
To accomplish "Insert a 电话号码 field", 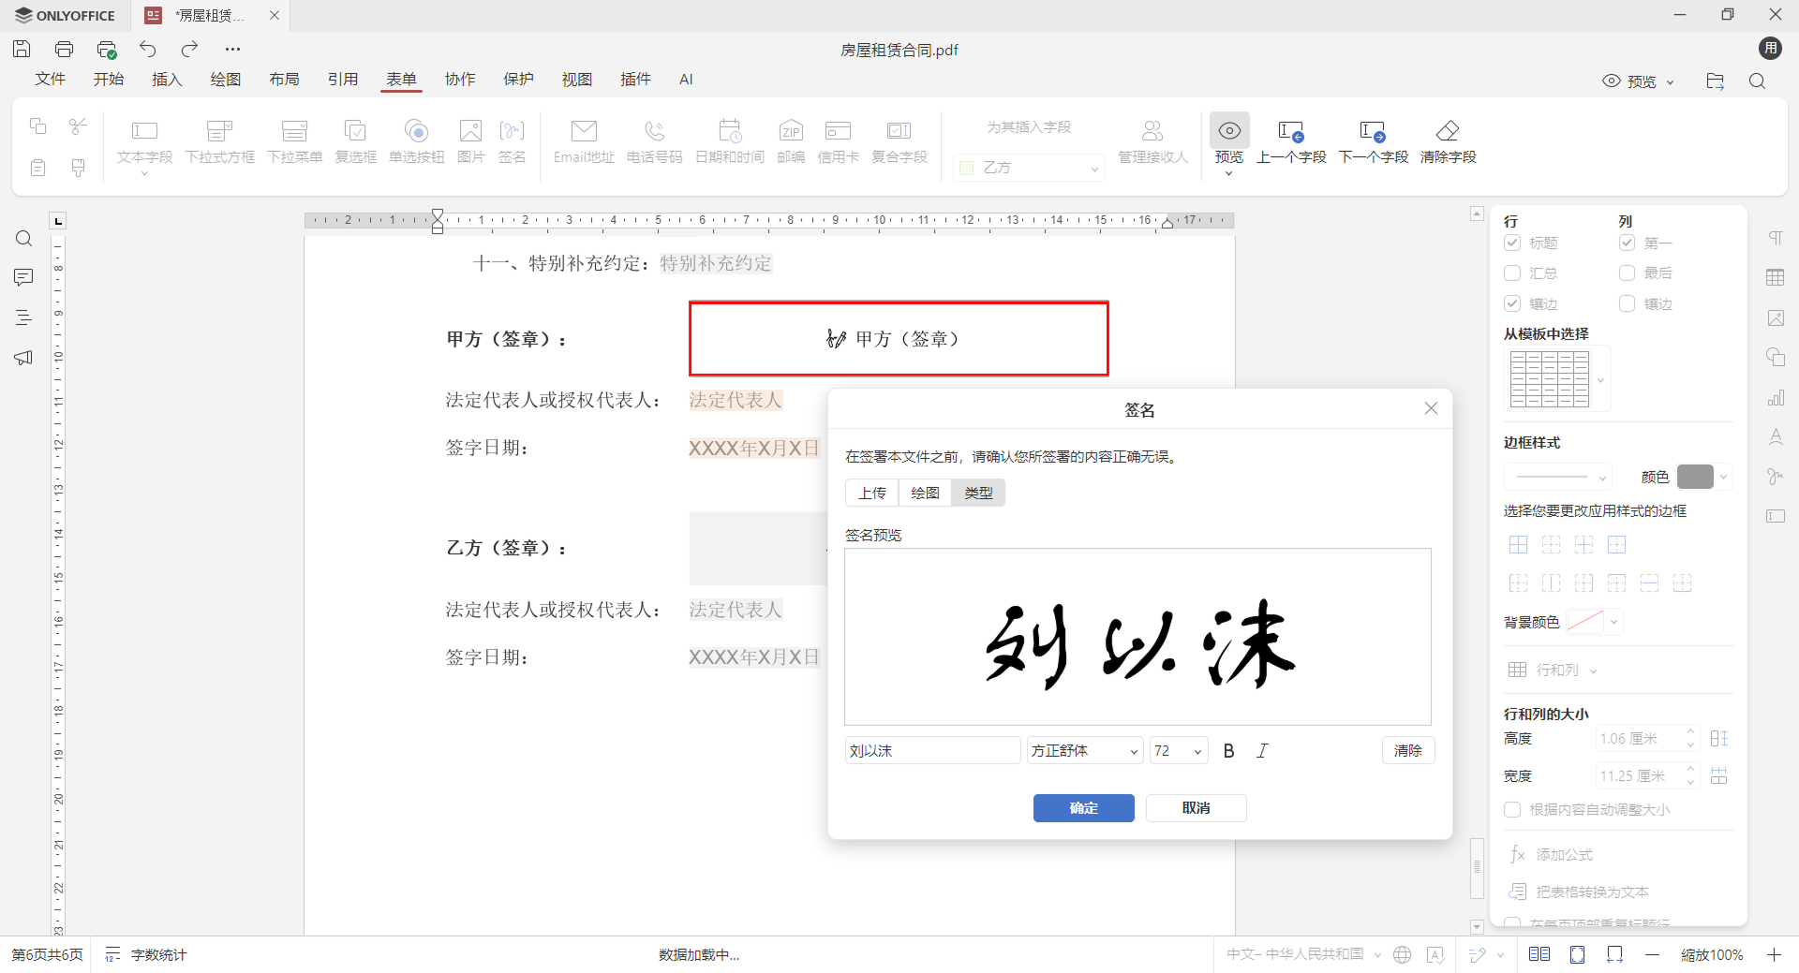I will tap(654, 140).
